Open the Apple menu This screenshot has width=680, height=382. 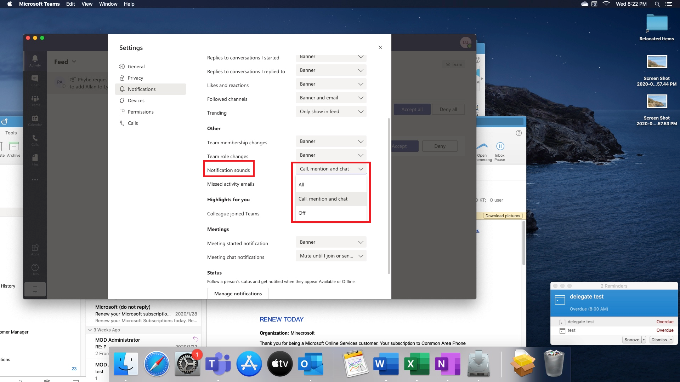click(10, 4)
